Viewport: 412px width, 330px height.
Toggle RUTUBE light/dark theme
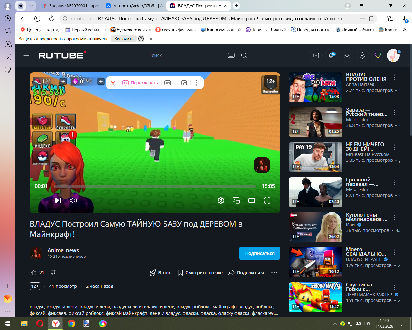click(x=347, y=55)
